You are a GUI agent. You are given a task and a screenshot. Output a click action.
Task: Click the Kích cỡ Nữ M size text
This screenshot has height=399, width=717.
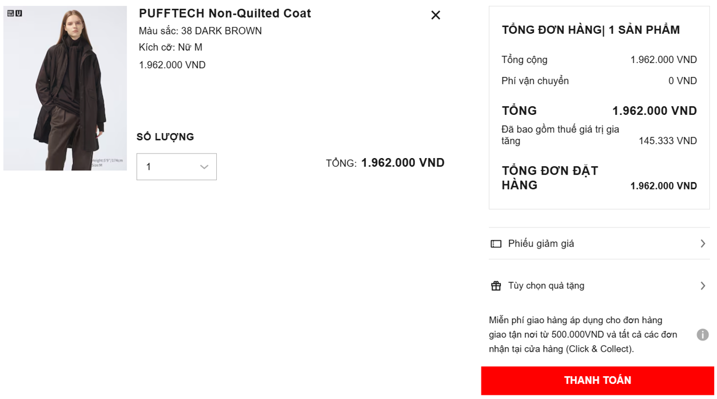[x=171, y=47]
